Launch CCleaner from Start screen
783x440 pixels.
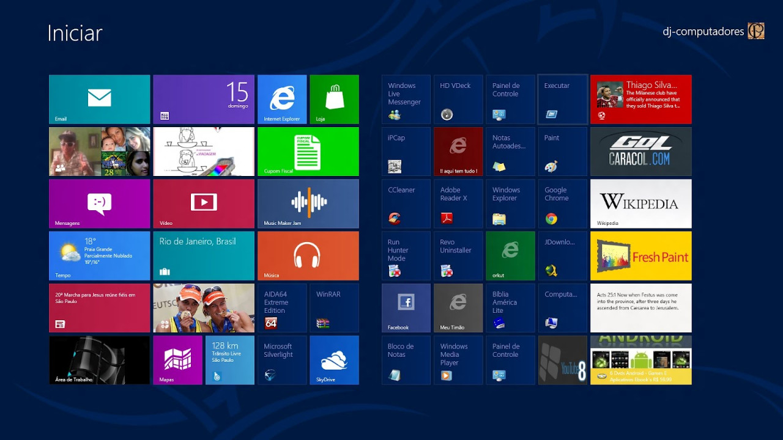point(406,204)
